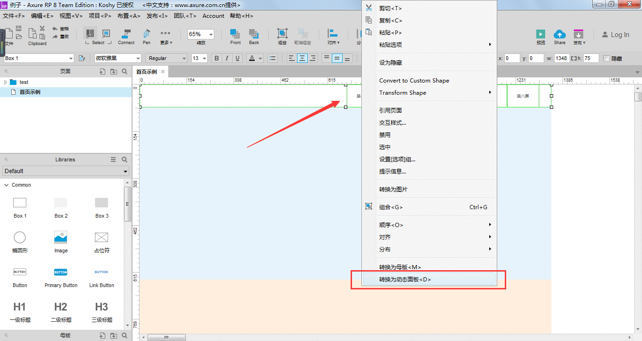Toggle the 隐藏 hidden checkbox
Screen dimensions: 642x341
pos(606,59)
